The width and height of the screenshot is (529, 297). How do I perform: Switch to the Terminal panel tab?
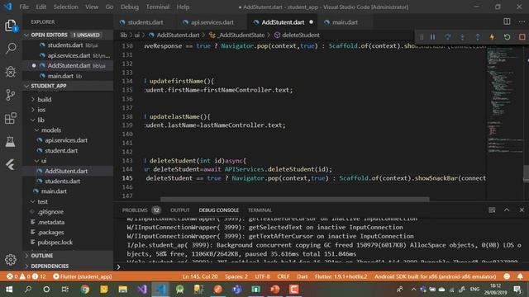(260, 210)
